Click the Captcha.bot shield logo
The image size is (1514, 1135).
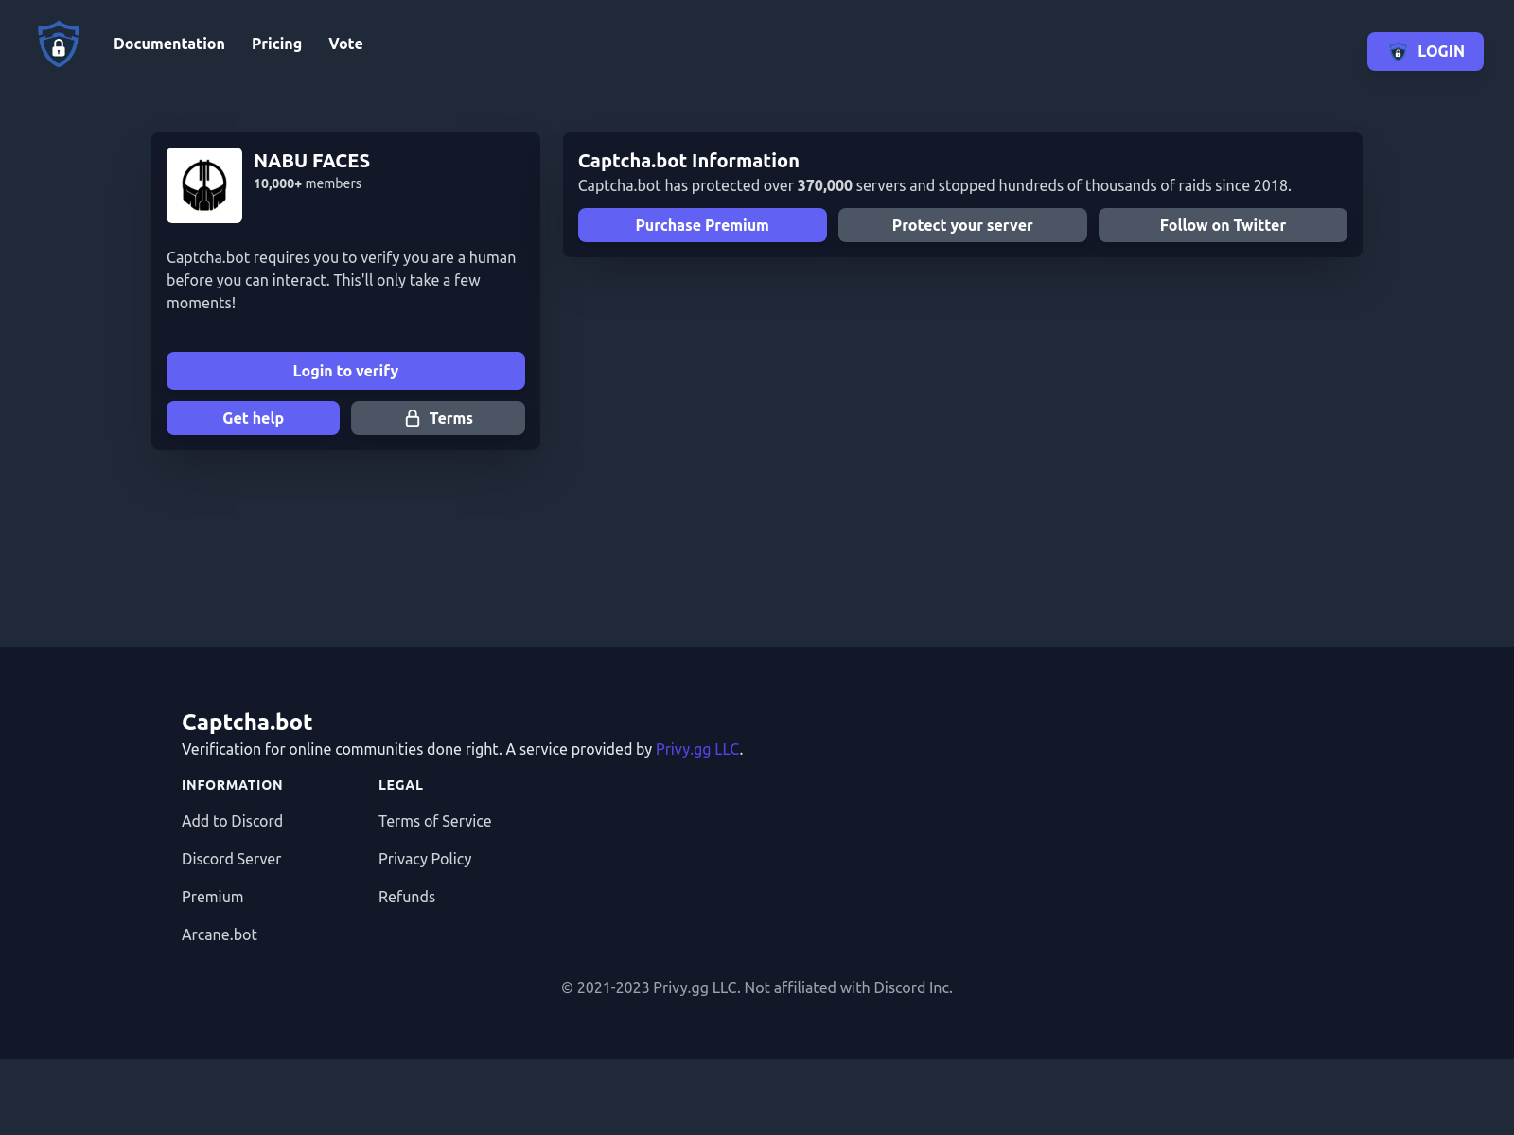[x=59, y=44]
